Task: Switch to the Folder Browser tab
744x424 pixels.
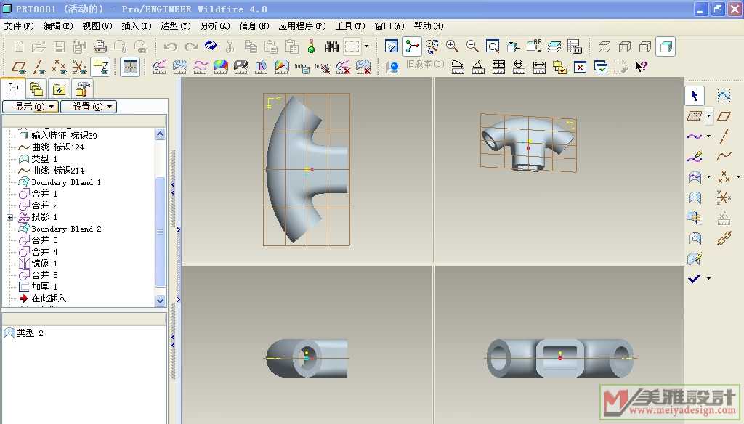Action: [x=36, y=89]
